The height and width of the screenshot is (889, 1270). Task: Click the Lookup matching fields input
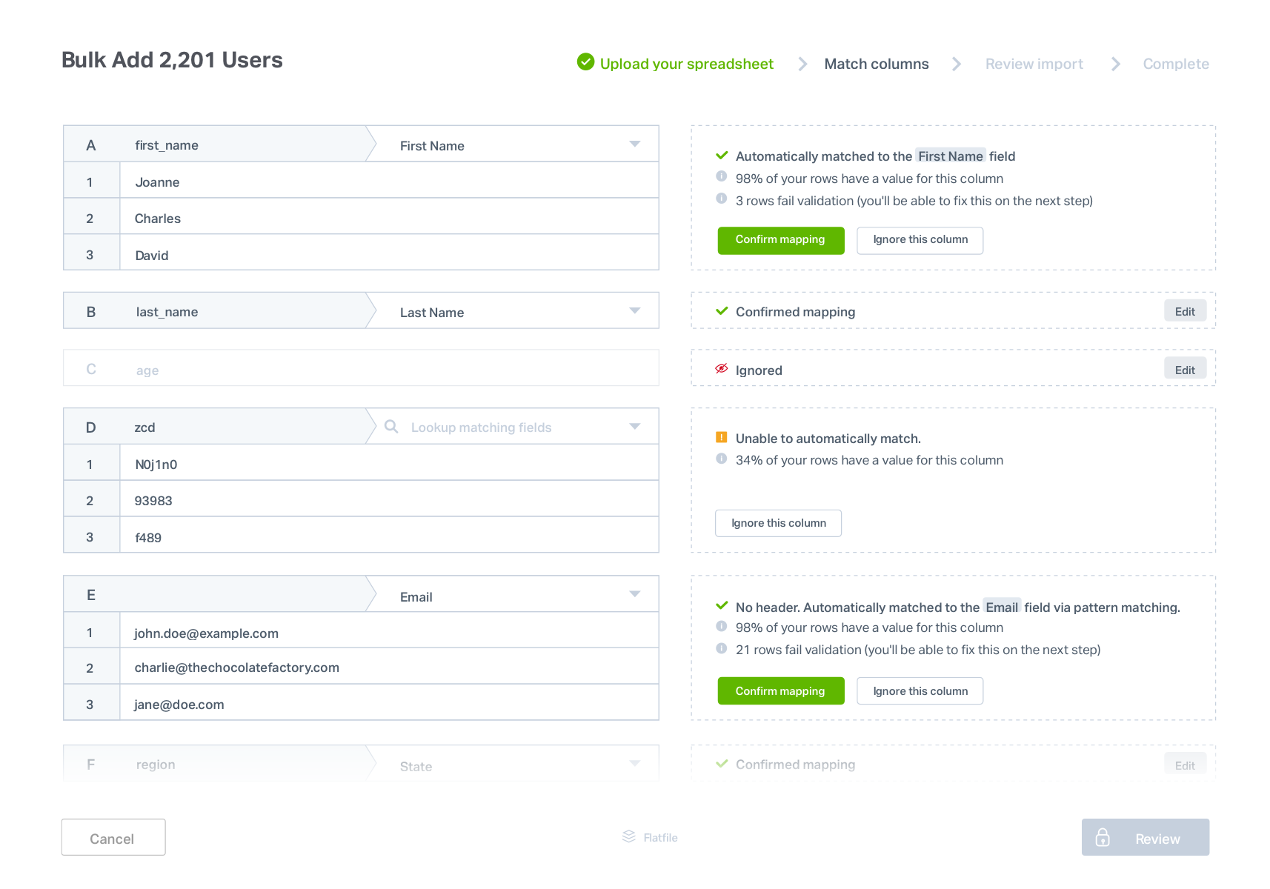[x=510, y=427]
